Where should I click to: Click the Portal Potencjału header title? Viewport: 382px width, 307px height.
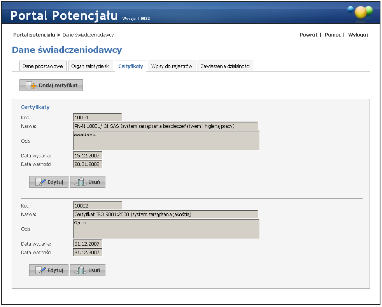tap(64, 15)
